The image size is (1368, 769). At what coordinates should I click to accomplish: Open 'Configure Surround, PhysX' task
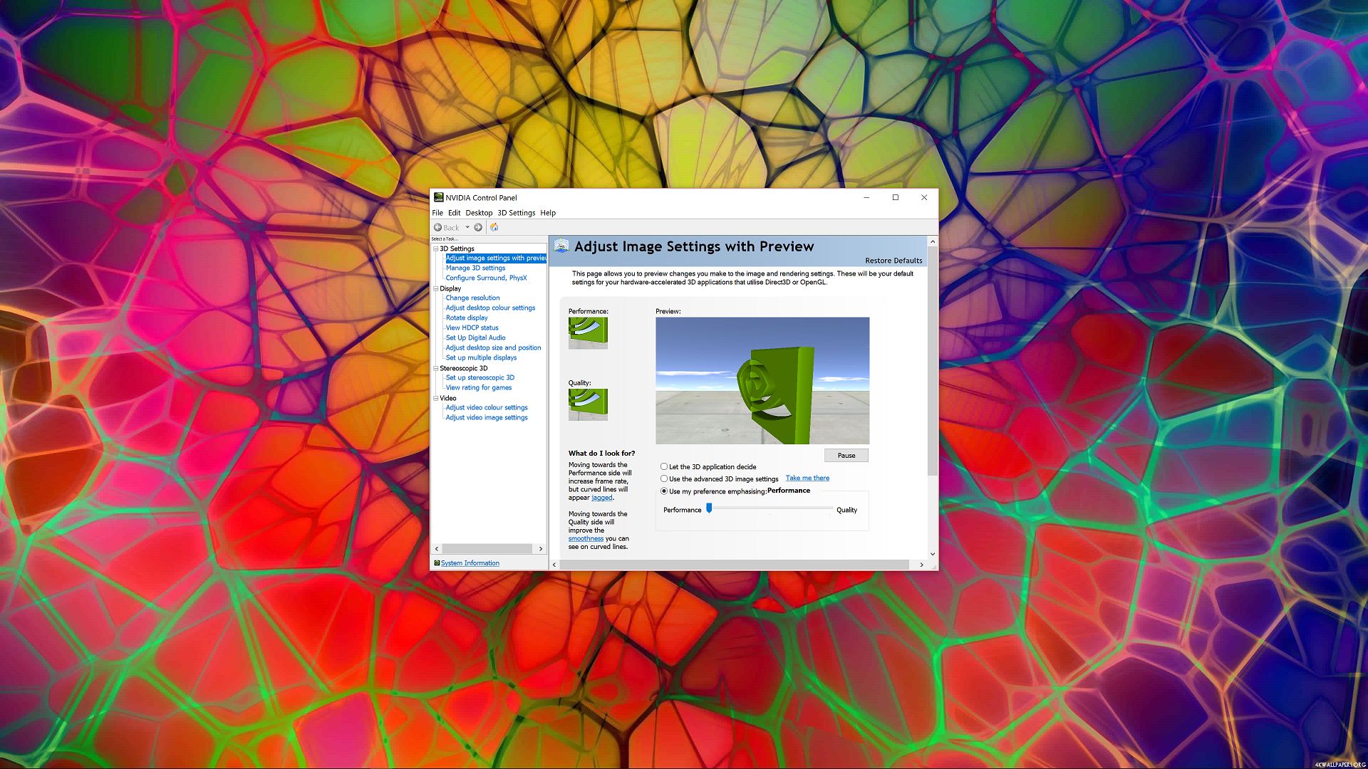[x=486, y=278]
